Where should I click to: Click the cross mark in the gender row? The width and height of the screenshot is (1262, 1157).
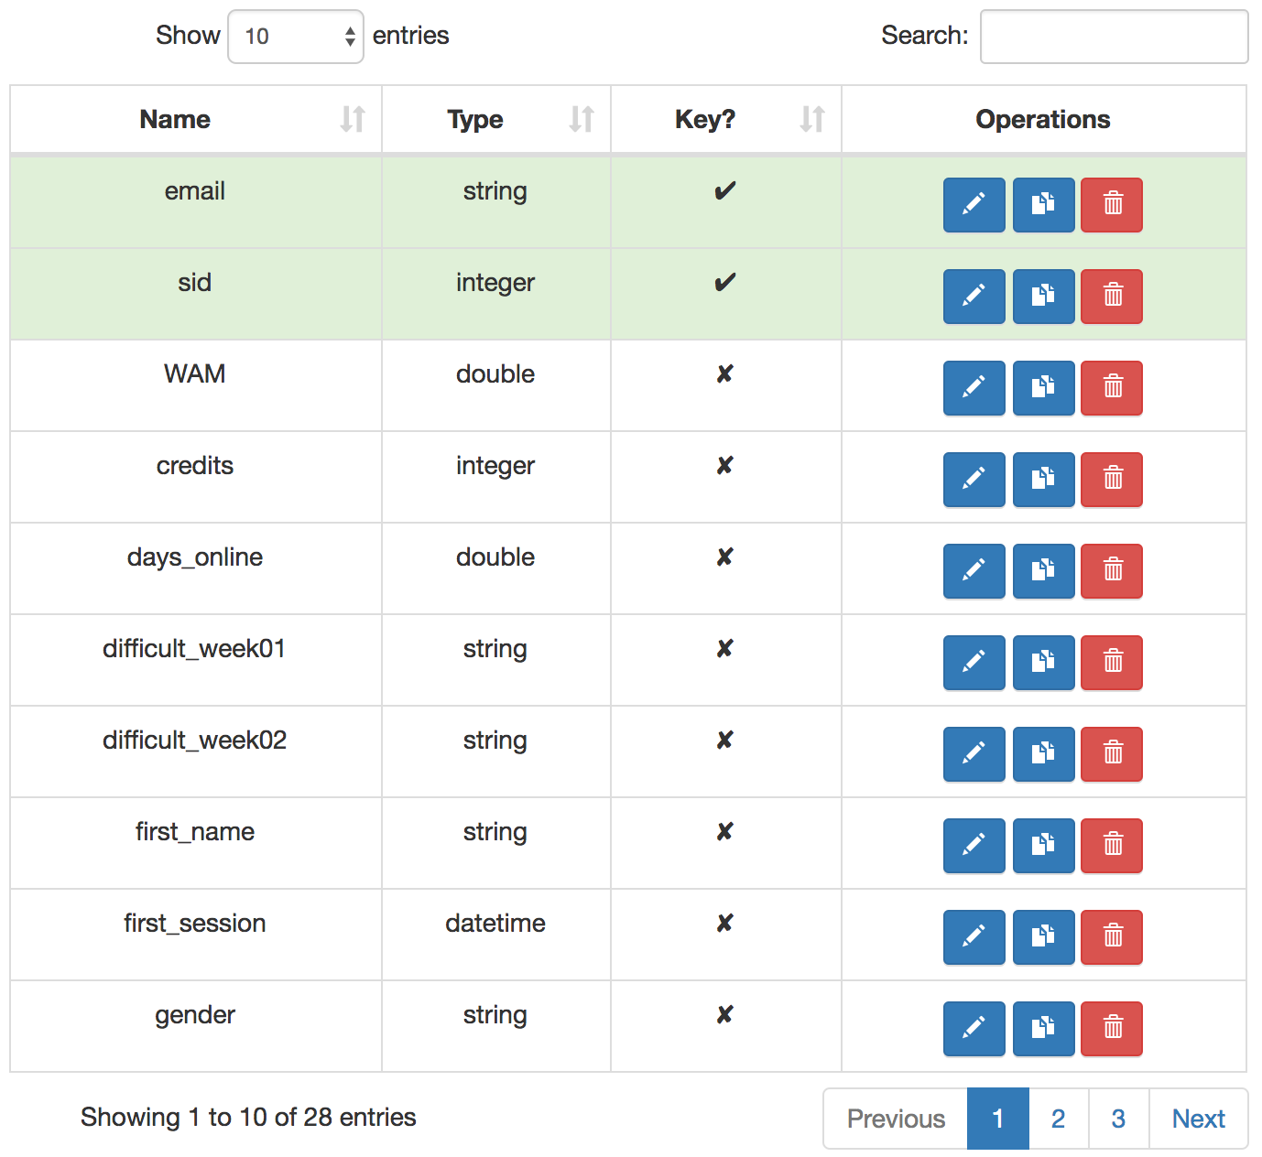[725, 1015]
